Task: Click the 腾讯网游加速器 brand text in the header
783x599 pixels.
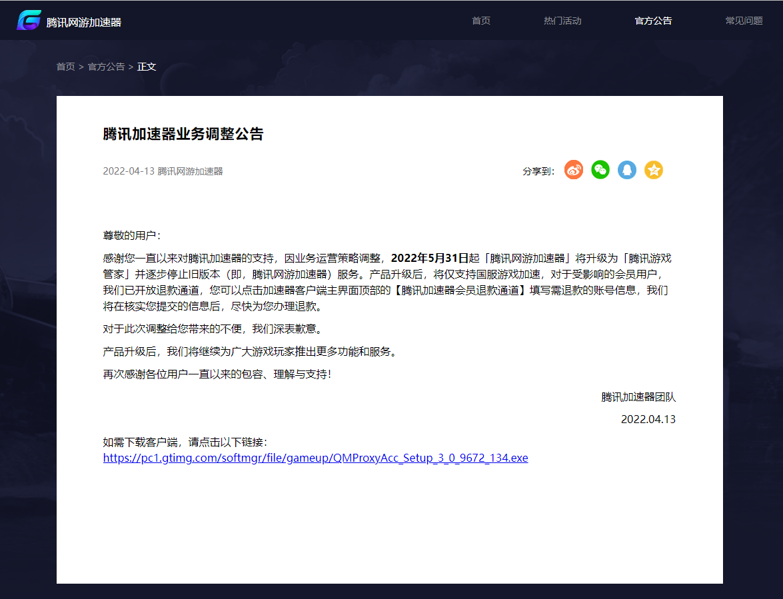Action: click(x=85, y=20)
